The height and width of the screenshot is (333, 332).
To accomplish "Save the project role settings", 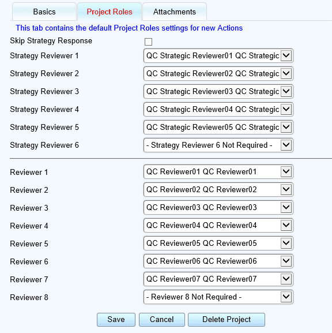I will (116, 319).
